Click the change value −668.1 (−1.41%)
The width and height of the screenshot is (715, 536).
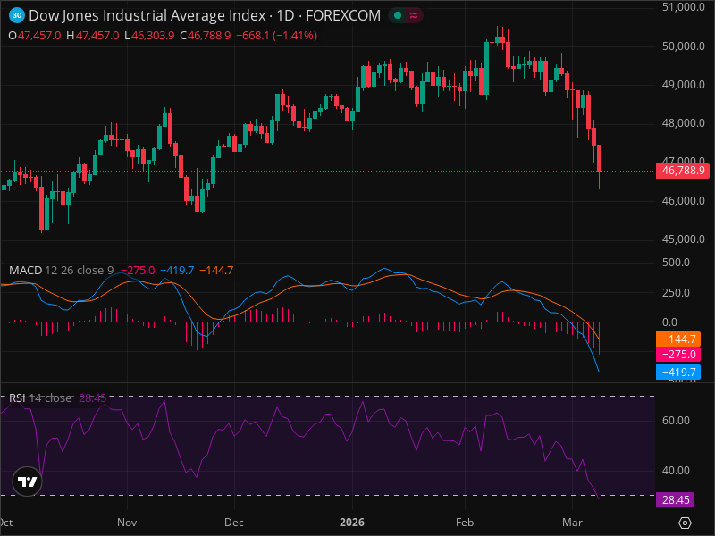(x=276, y=36)
